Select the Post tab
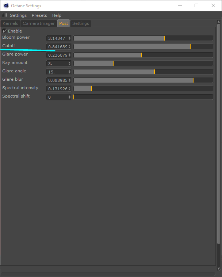The height and width of the screenshot is (277, 222). tap(64, 23)
